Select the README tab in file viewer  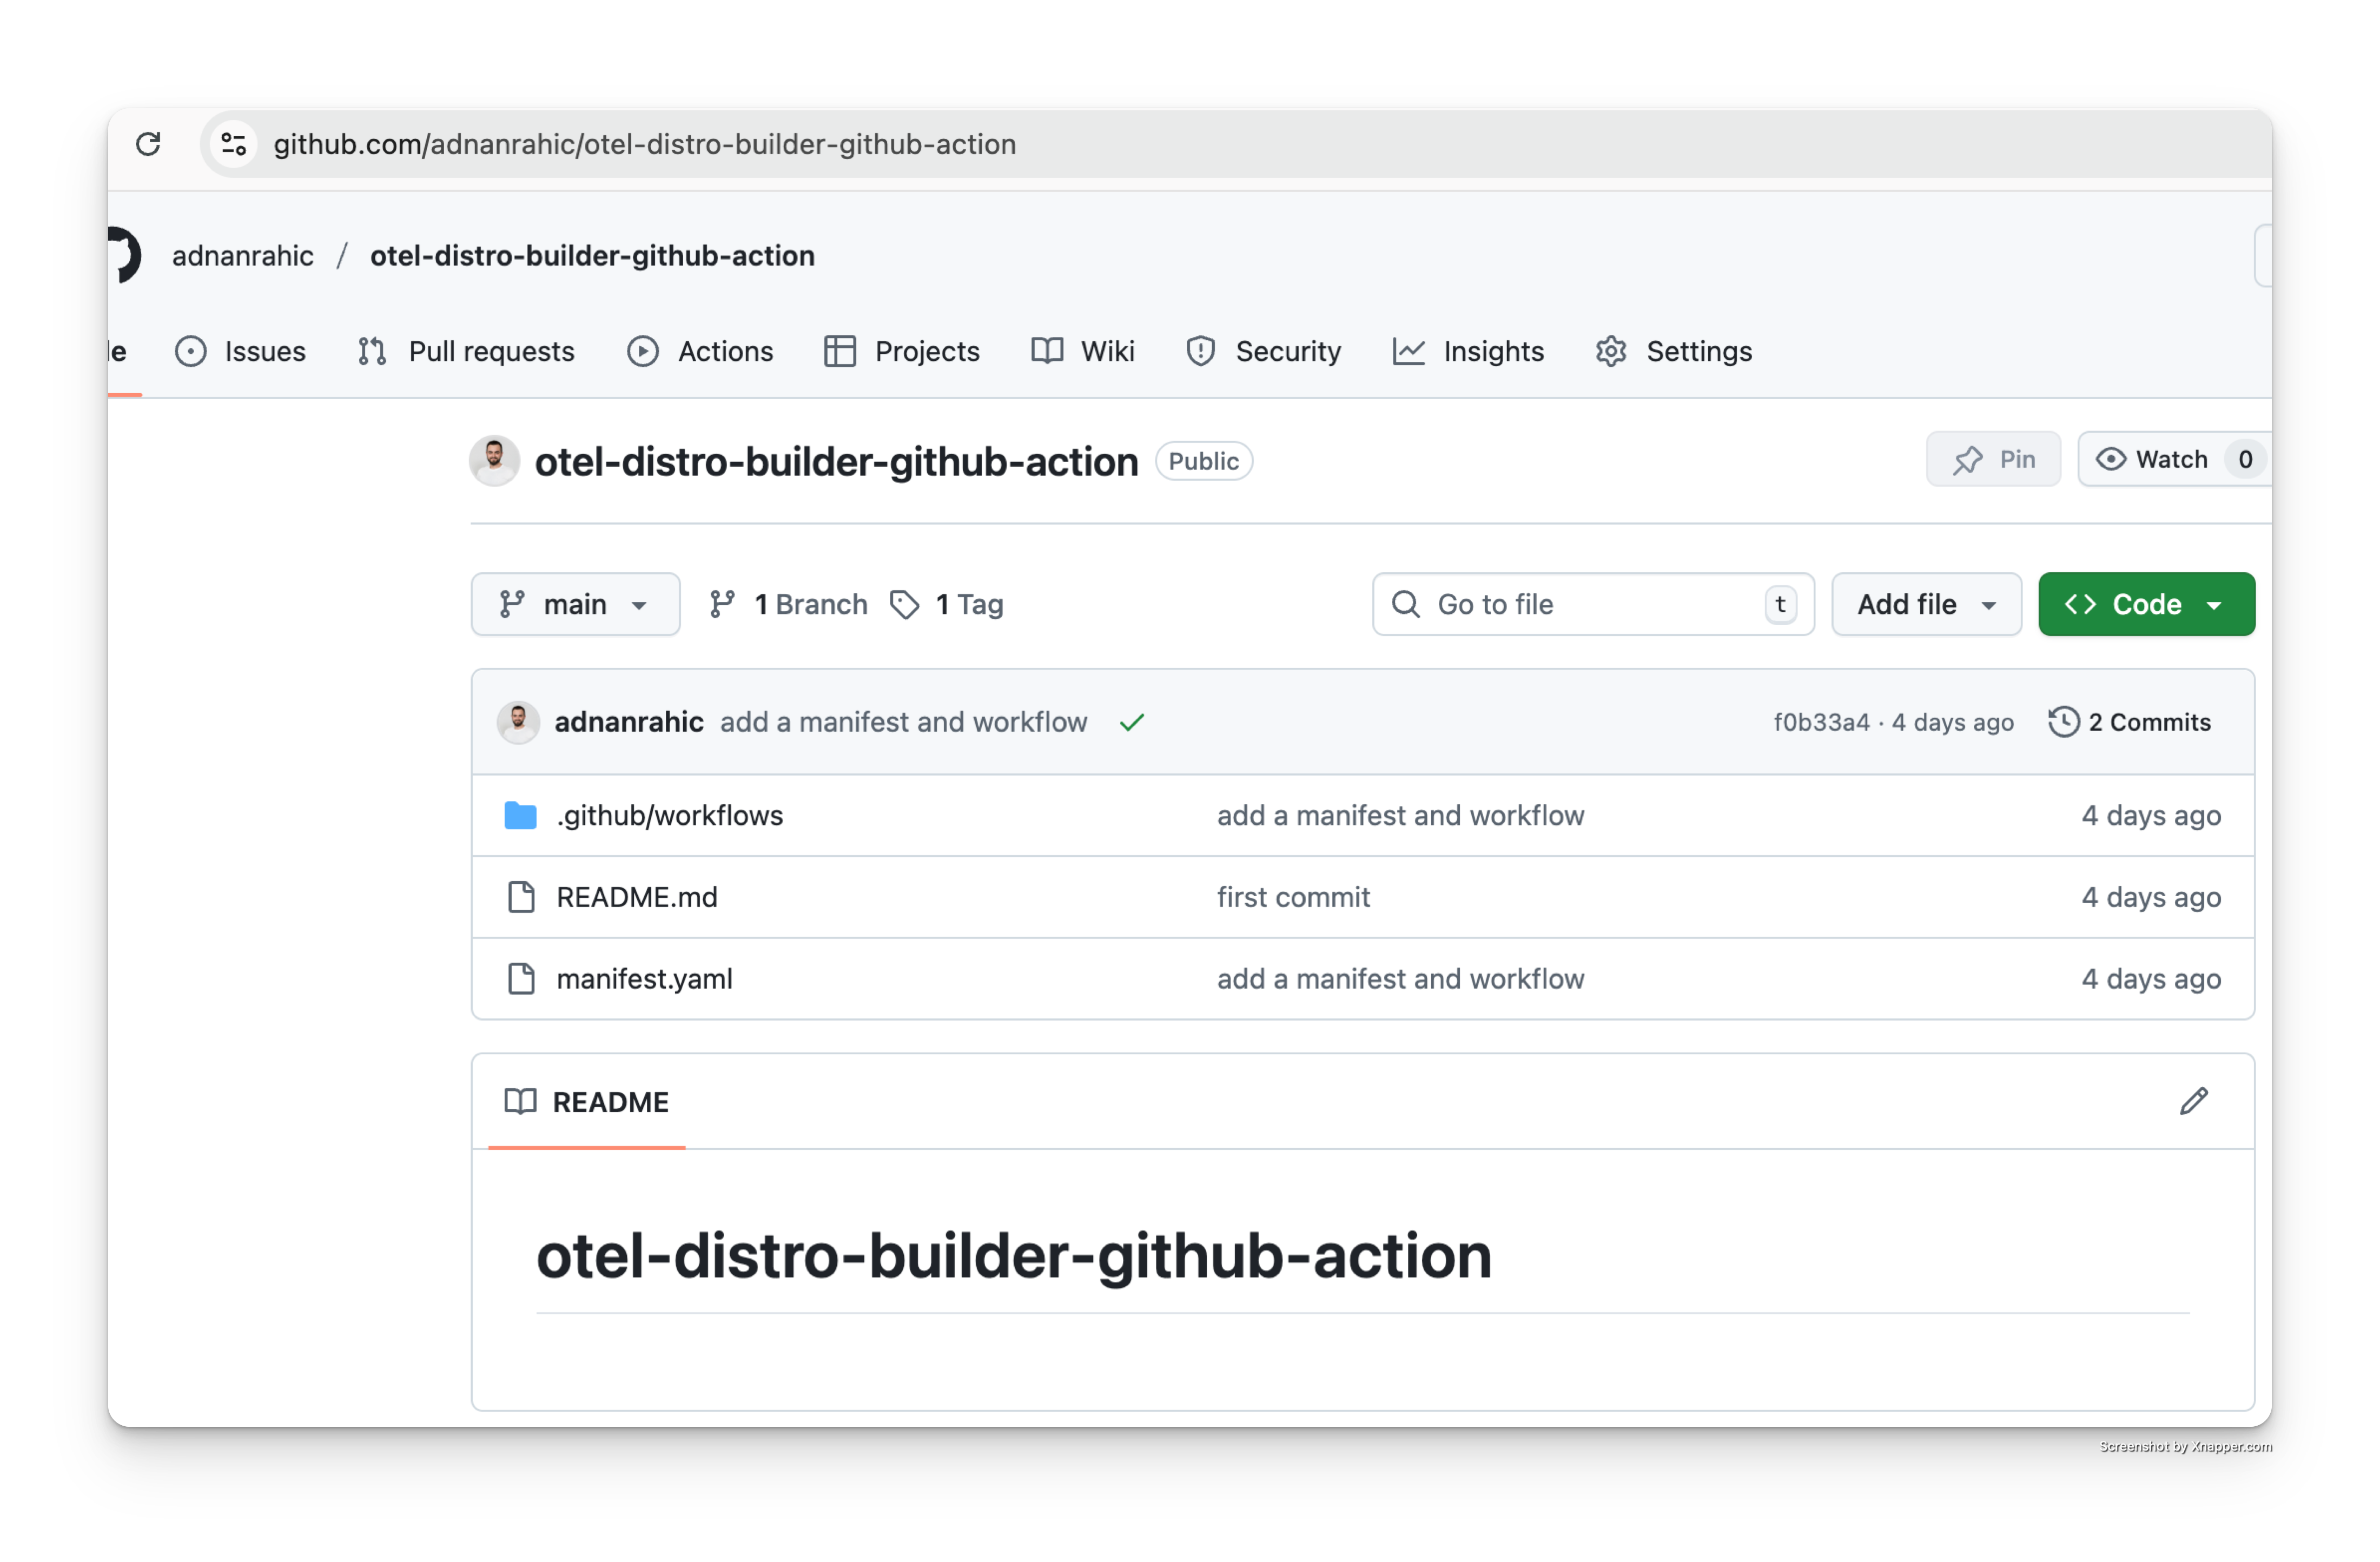pos(587,1101)
